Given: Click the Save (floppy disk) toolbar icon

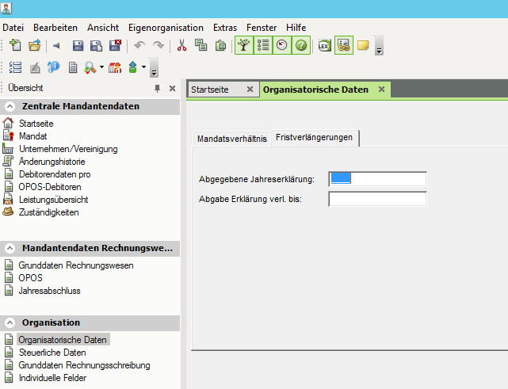Looking at the screenshot, I should [78, 46].
